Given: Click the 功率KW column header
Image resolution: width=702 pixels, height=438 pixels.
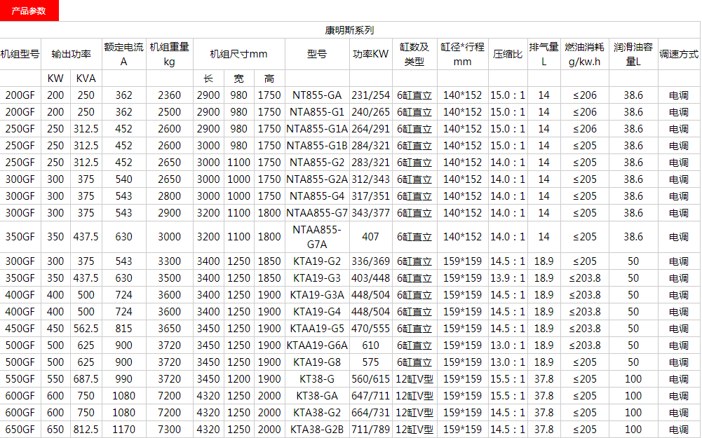Looking at the screenshot, I should click(x=370, y=54).
